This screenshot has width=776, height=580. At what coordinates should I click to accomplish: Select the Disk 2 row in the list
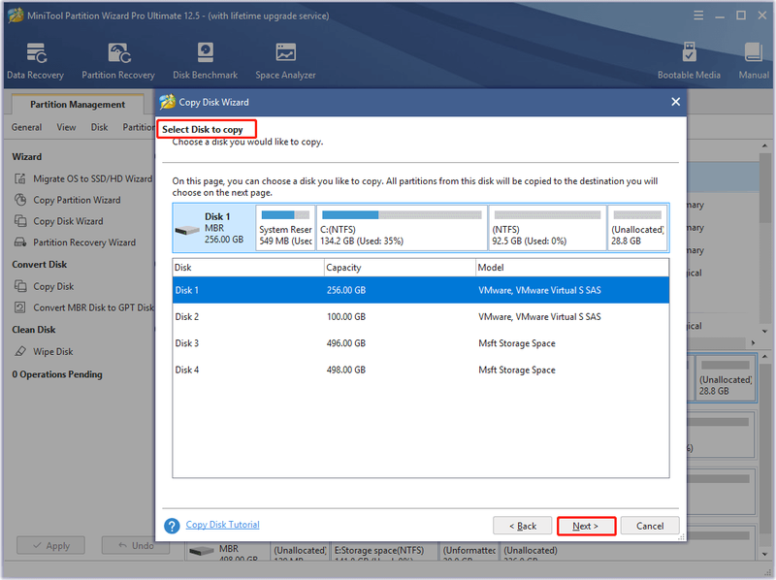coord(421,317)
